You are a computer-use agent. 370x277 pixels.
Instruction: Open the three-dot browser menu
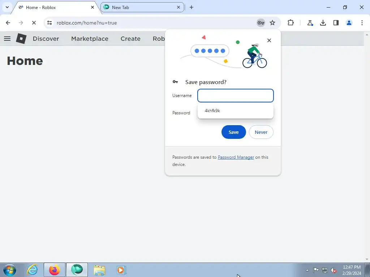coord(362,23)
